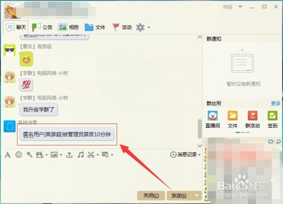The height and width of the screenshot is (204, 283).
Task: Click the send picture icon
Action: click(54, 155)
